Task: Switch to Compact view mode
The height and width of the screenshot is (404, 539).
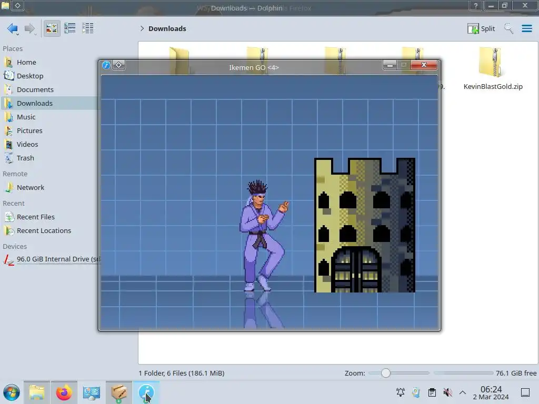Action: point(70,28)
